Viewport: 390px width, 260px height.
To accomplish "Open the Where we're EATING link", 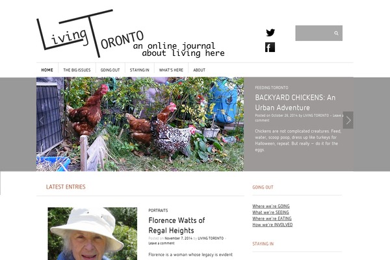I will click(272, 218).
